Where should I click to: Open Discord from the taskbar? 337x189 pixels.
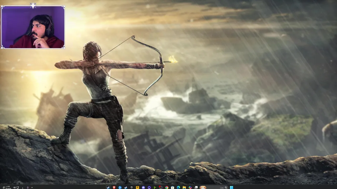pyautogui.click(x=143, y=187)
